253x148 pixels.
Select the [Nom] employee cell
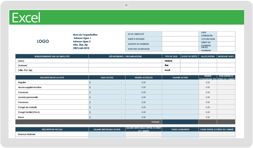tap(52, 61)
